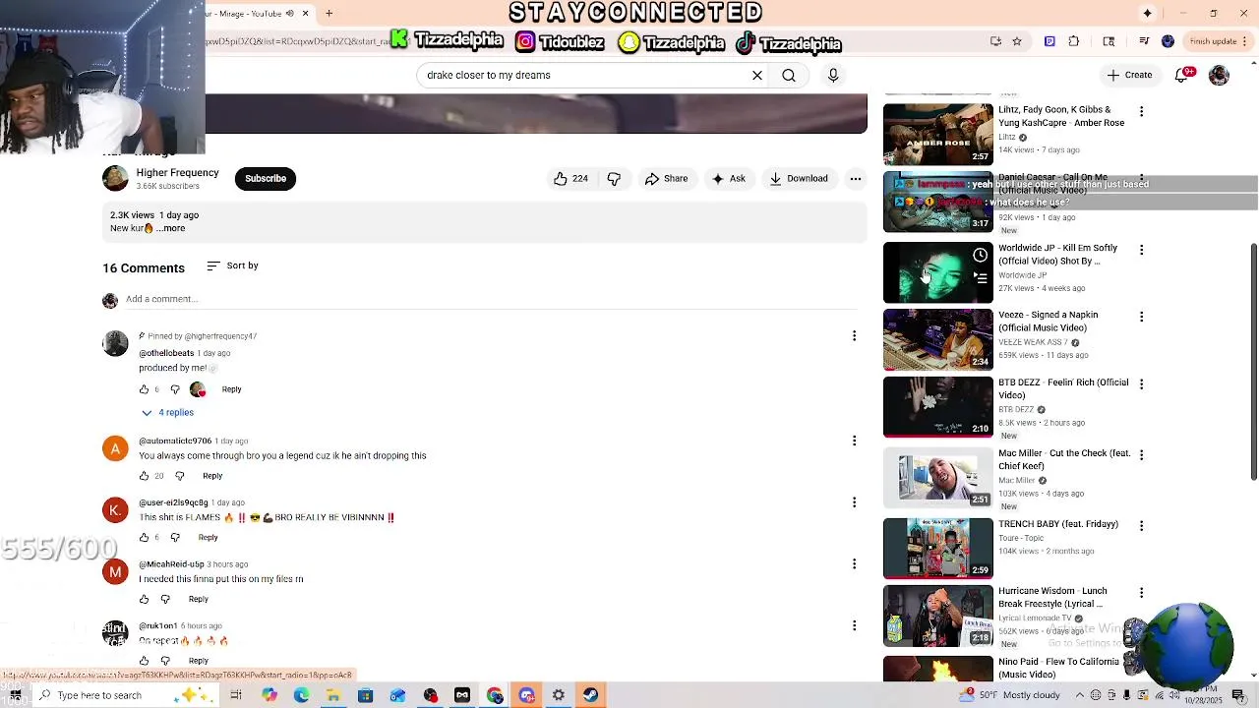Share the video

(x=666, y=179)
